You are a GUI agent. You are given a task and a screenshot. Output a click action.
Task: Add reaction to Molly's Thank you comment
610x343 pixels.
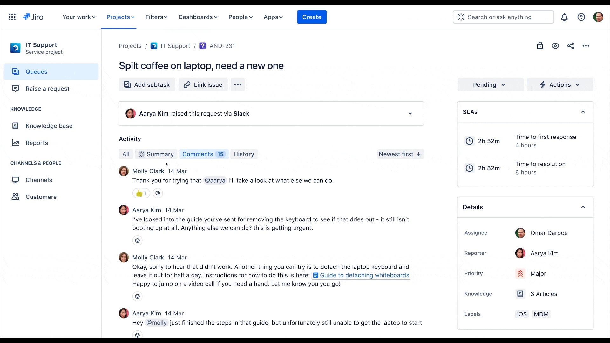tap(158, 193)
